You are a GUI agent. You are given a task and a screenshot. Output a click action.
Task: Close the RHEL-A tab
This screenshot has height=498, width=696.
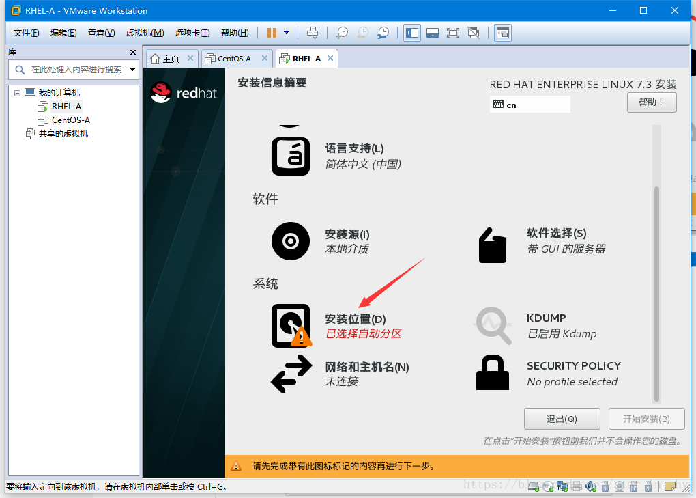(x=330, y=58)
